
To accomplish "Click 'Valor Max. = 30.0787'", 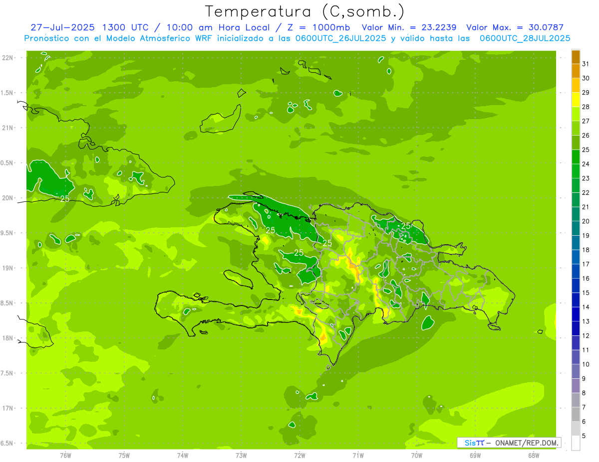I will click(x=515, y=27).
